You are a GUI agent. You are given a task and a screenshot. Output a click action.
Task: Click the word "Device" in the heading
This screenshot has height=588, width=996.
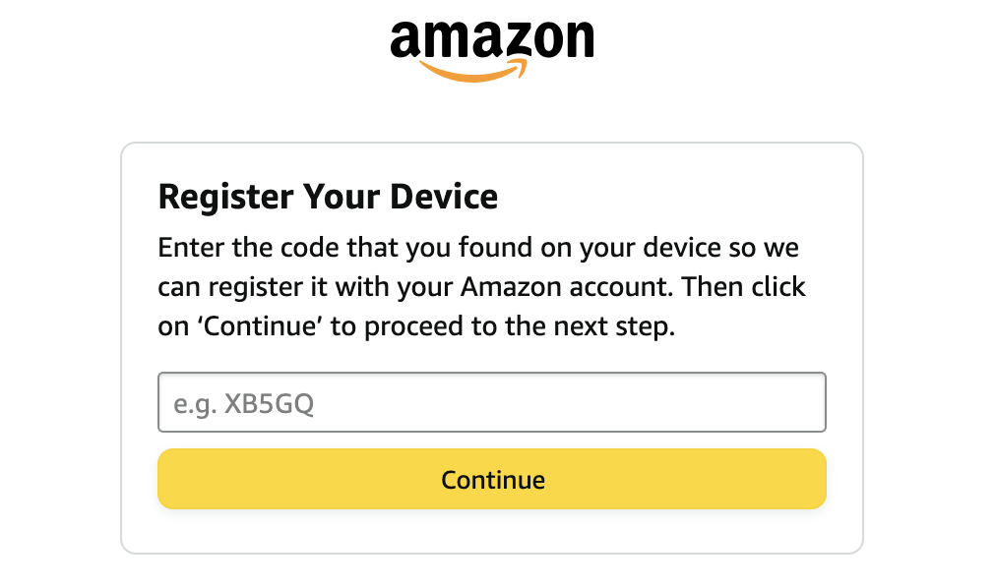tap(444, 197)
